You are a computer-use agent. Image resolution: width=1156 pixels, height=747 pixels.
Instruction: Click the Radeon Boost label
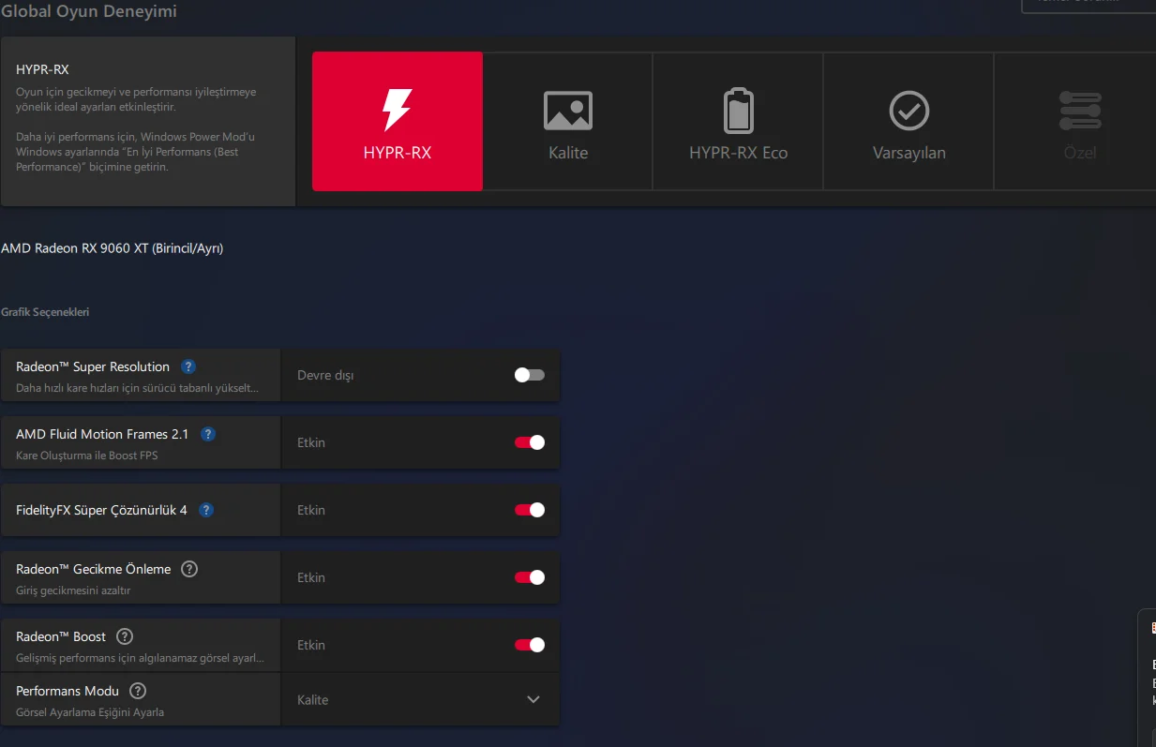point(61,636)
